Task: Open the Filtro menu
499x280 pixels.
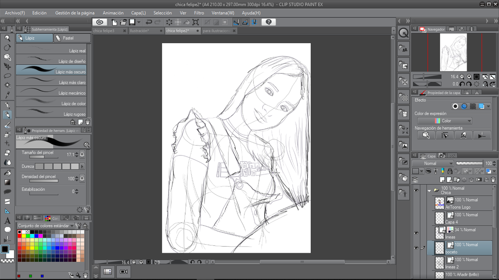Action: pyautogui.click(x=199, y=13)
